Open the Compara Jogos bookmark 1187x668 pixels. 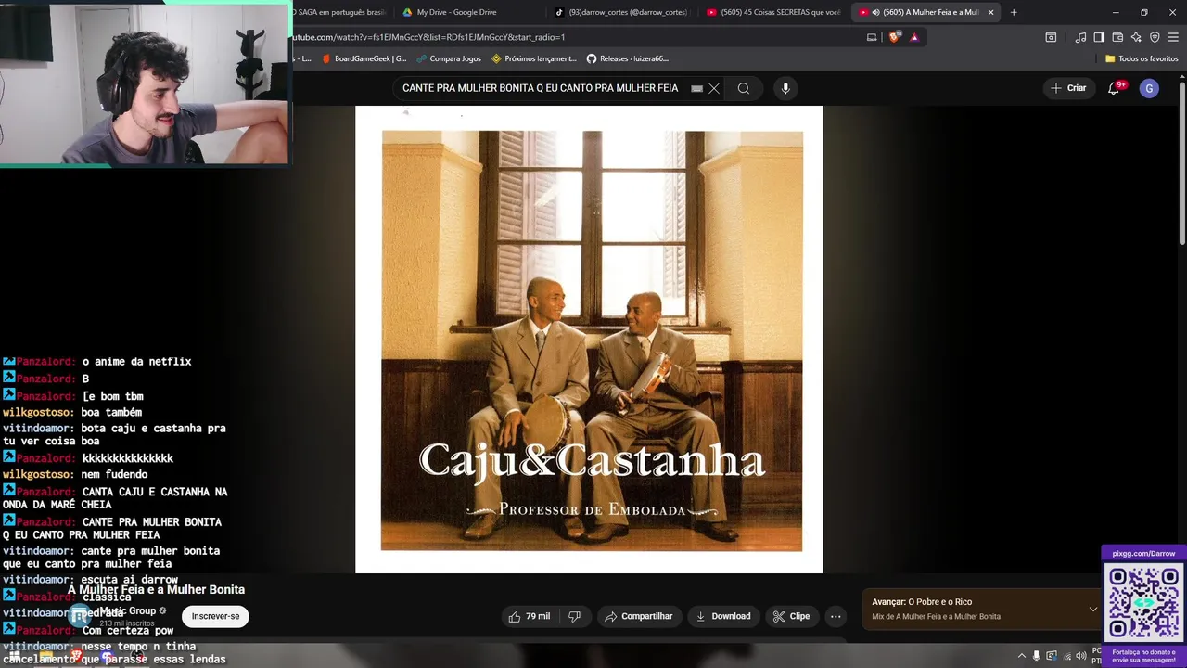click(449, 58)
